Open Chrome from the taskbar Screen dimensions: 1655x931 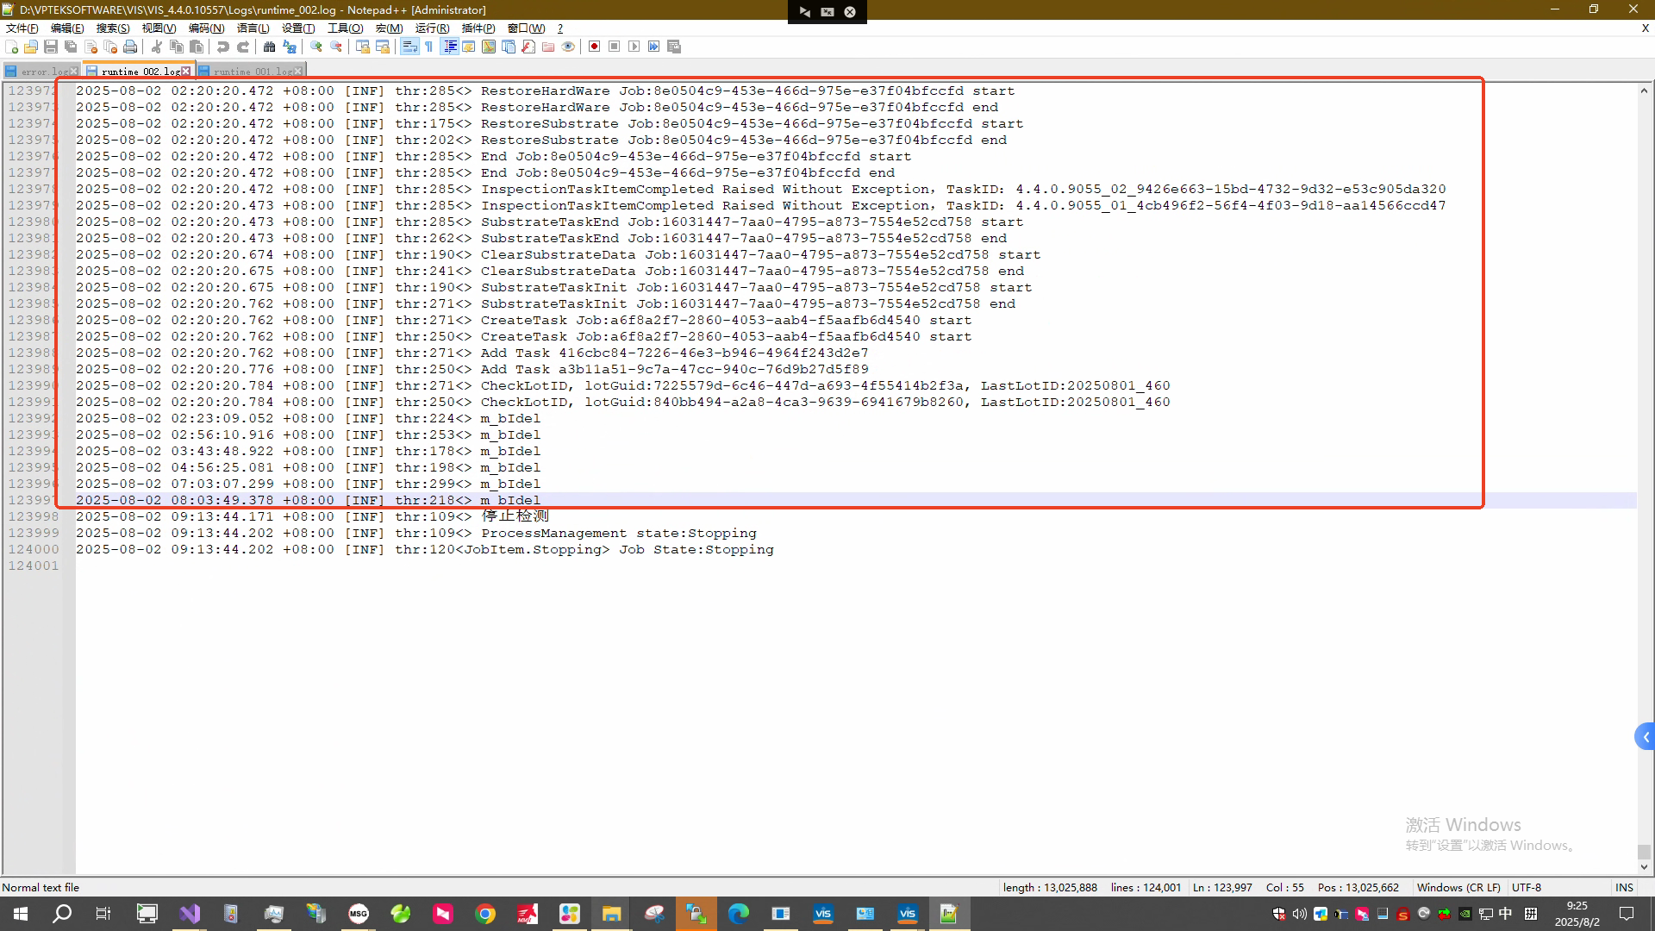(x=485, y=914)
